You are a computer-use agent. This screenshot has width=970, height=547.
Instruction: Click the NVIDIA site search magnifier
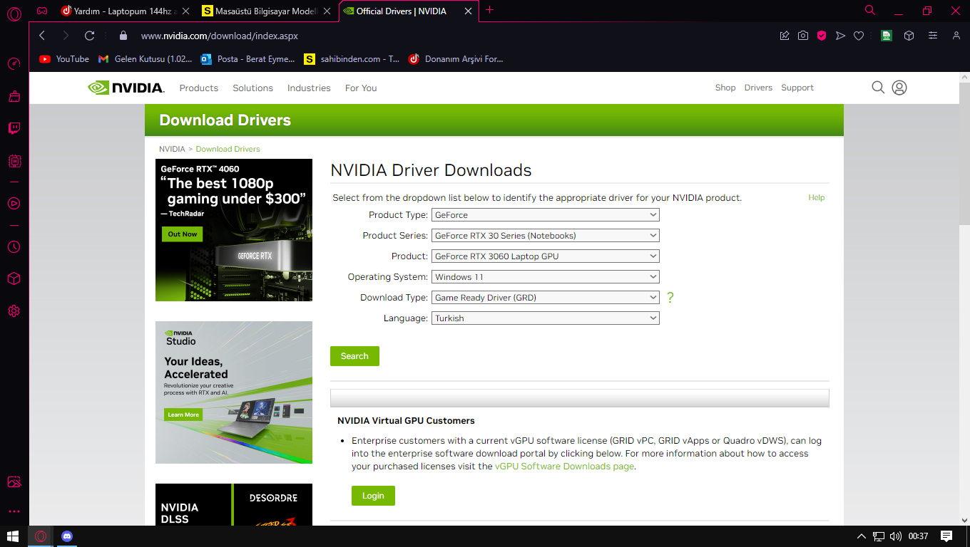[878, 88]
